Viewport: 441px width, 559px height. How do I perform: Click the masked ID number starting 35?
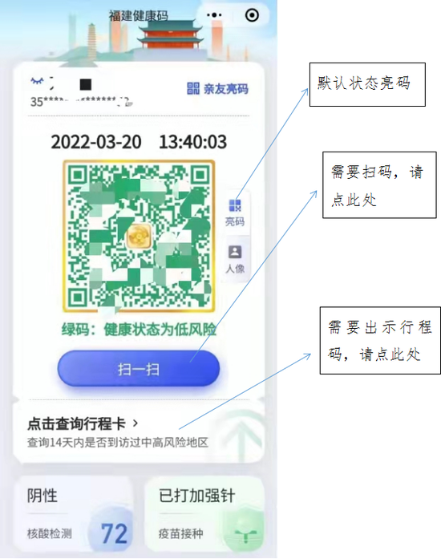click(x=82, y=102)
